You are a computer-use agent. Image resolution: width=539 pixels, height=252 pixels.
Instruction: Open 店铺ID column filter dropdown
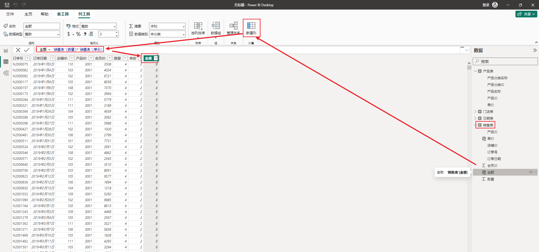click(72, 58)
